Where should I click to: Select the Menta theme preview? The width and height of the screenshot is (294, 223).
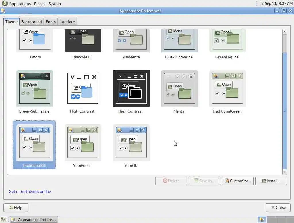[x=179, y=88]
